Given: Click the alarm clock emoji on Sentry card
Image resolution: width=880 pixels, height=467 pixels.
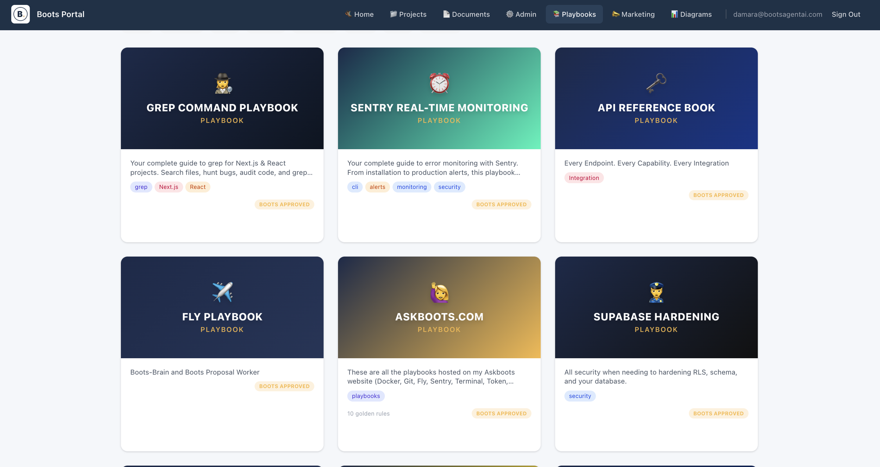Looking at the screenshot, I should 439,83.
